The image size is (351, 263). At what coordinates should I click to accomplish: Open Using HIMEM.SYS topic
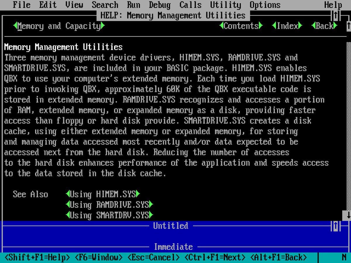point(103,194)
